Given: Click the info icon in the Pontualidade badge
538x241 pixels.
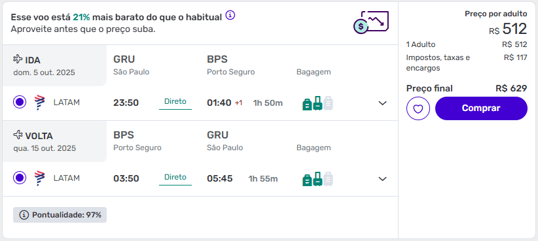Looking at the screenshot, I should point(24,215).
